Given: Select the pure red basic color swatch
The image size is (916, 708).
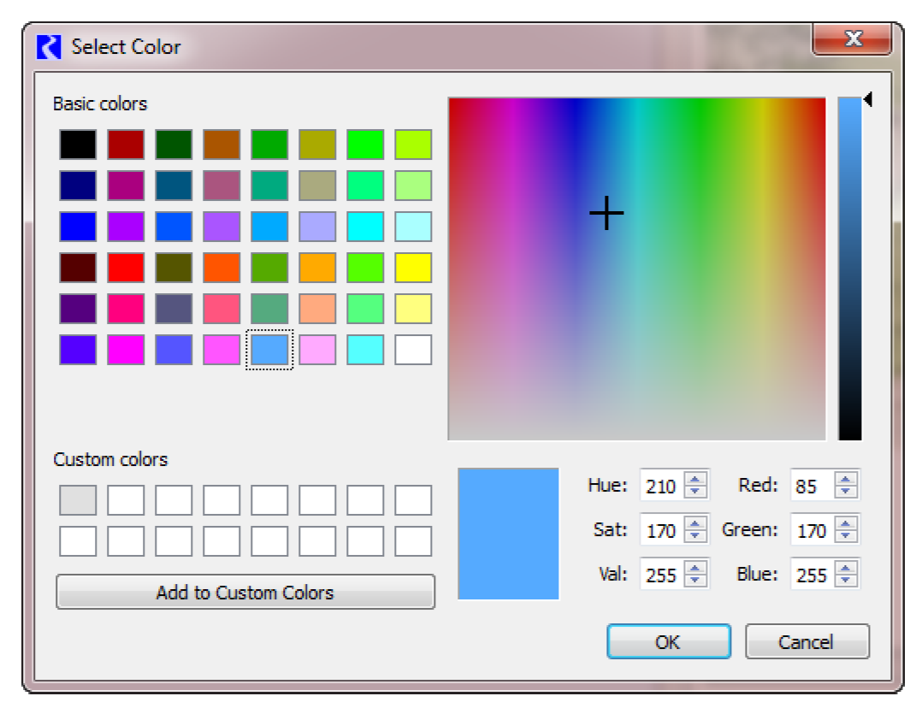Looking at the screenshot, I should click(x=126, y=268).
